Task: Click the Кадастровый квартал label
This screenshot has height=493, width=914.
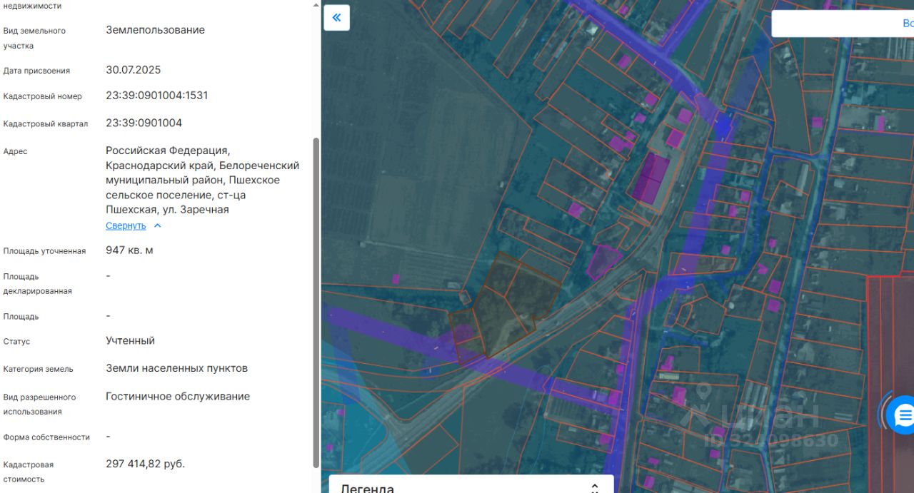Action: [x=46, y=123]
